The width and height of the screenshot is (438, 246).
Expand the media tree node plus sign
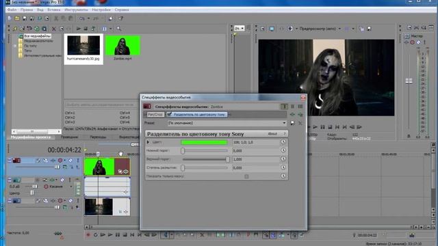coord(15,46)
